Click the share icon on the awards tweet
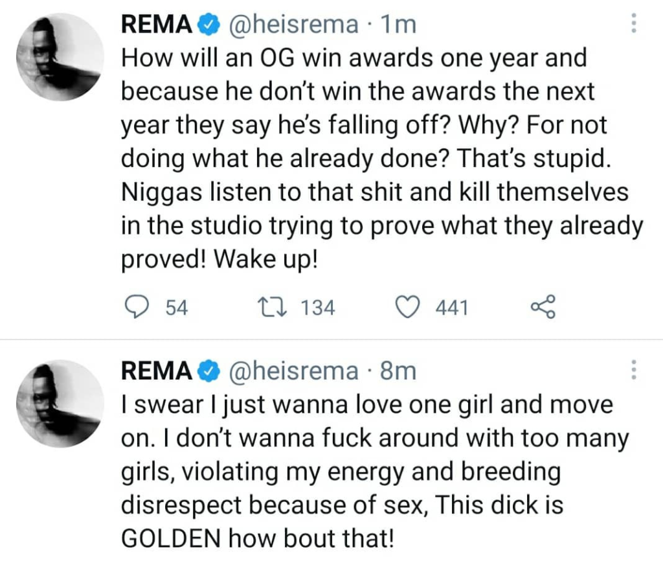This screenshot has width=663, height=563. click(x=543, y=308)
